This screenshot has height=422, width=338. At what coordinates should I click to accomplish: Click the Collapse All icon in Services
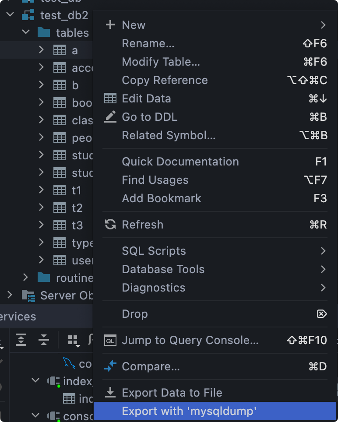pyautogui.click(x=43, y=339)
